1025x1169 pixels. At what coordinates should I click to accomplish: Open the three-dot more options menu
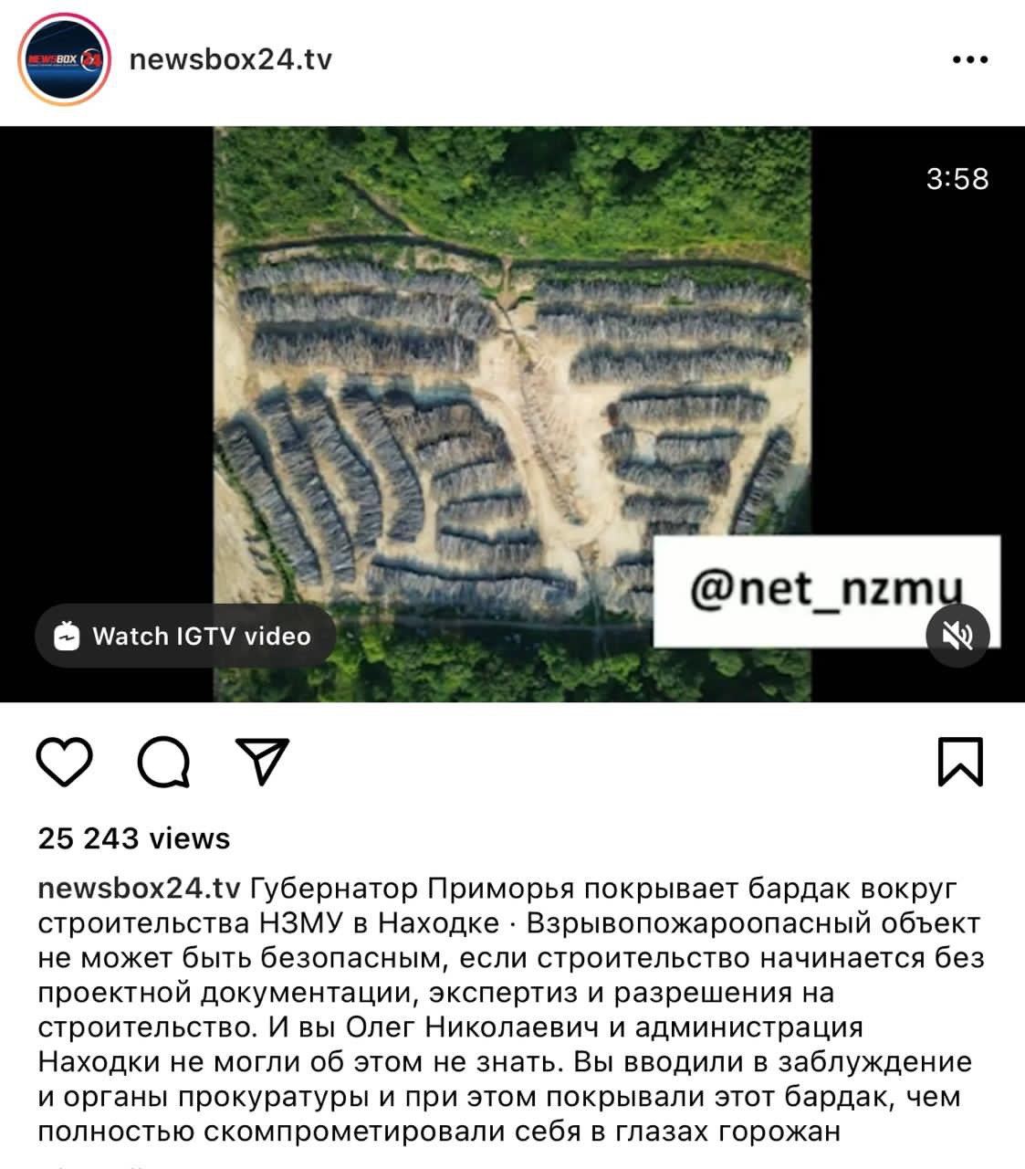click(969, 60)
